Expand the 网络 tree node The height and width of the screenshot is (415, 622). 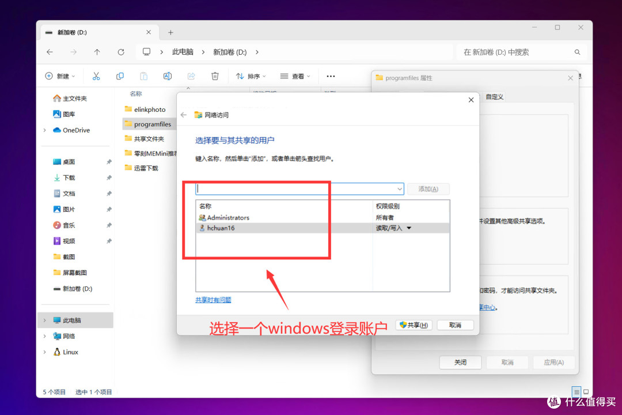click(45, 337)
